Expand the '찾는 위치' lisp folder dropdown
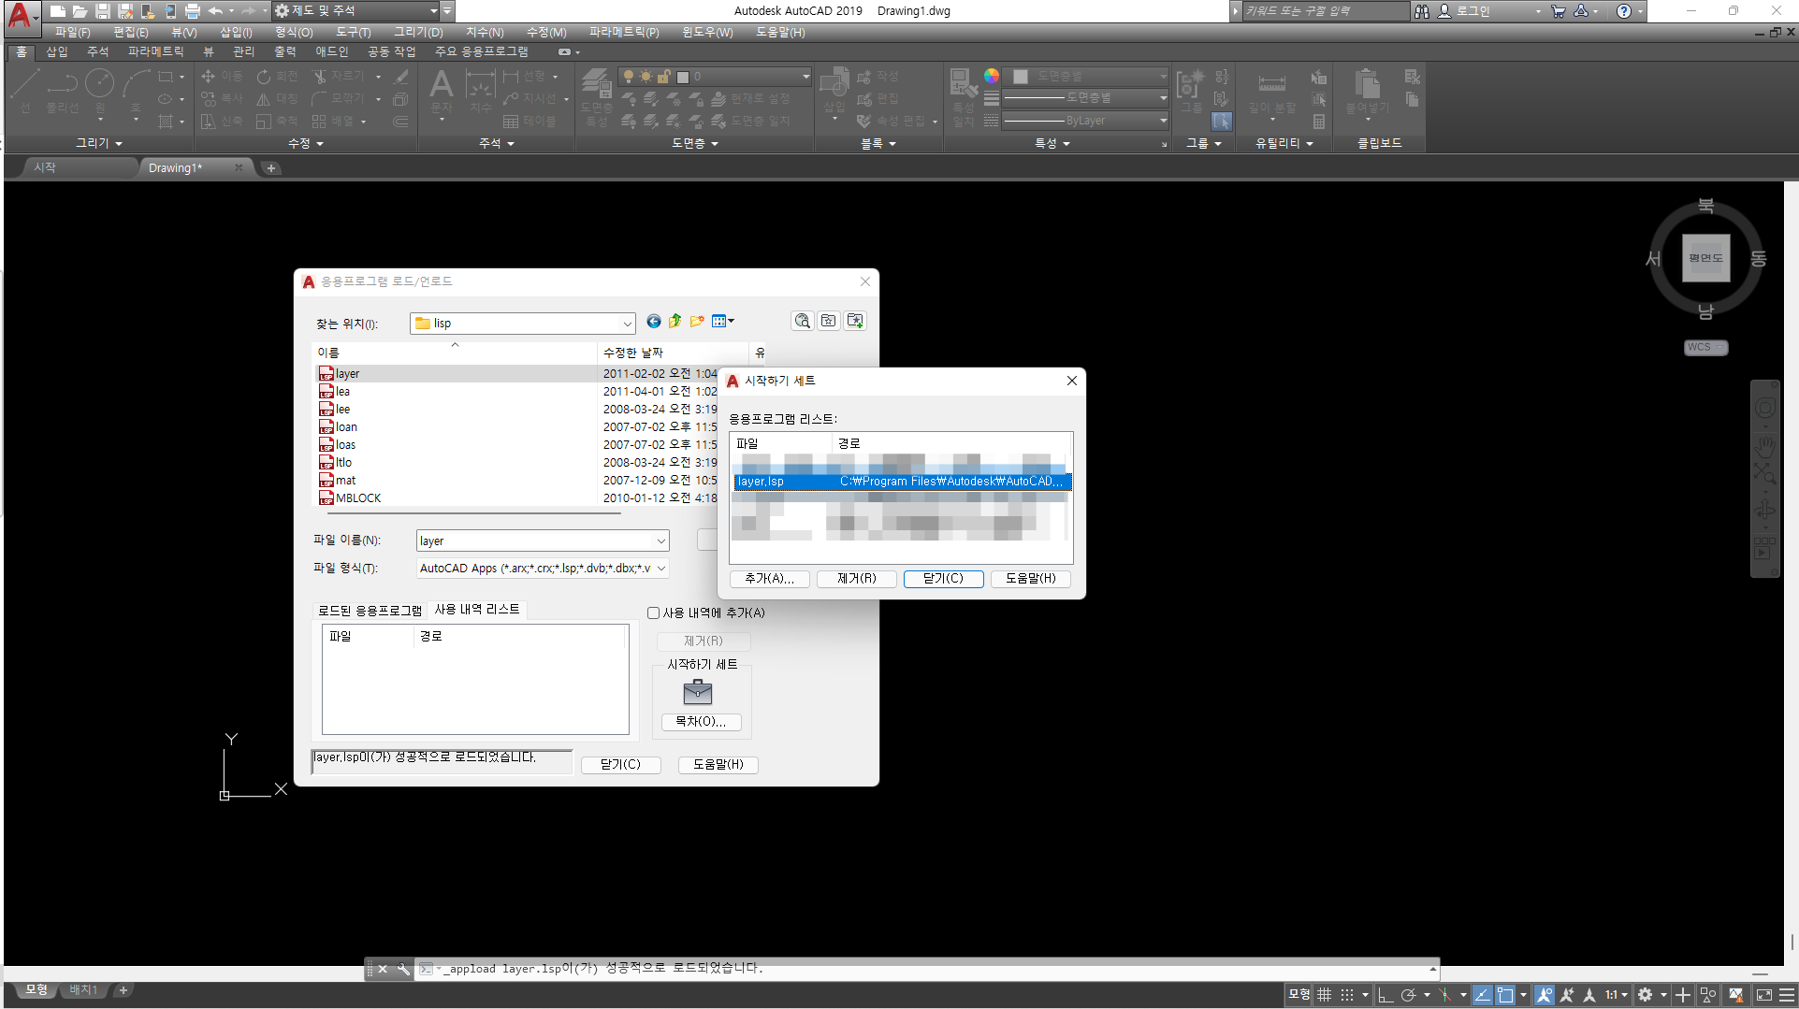Image resolution: width=1799 pixels, height=1009 pixels. [627, 324]
